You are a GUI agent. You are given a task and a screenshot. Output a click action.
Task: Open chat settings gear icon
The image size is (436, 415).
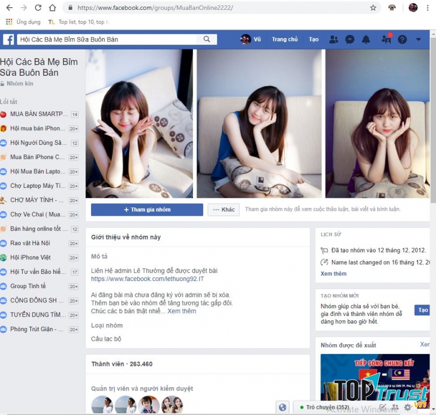click(x=408, y=407)
